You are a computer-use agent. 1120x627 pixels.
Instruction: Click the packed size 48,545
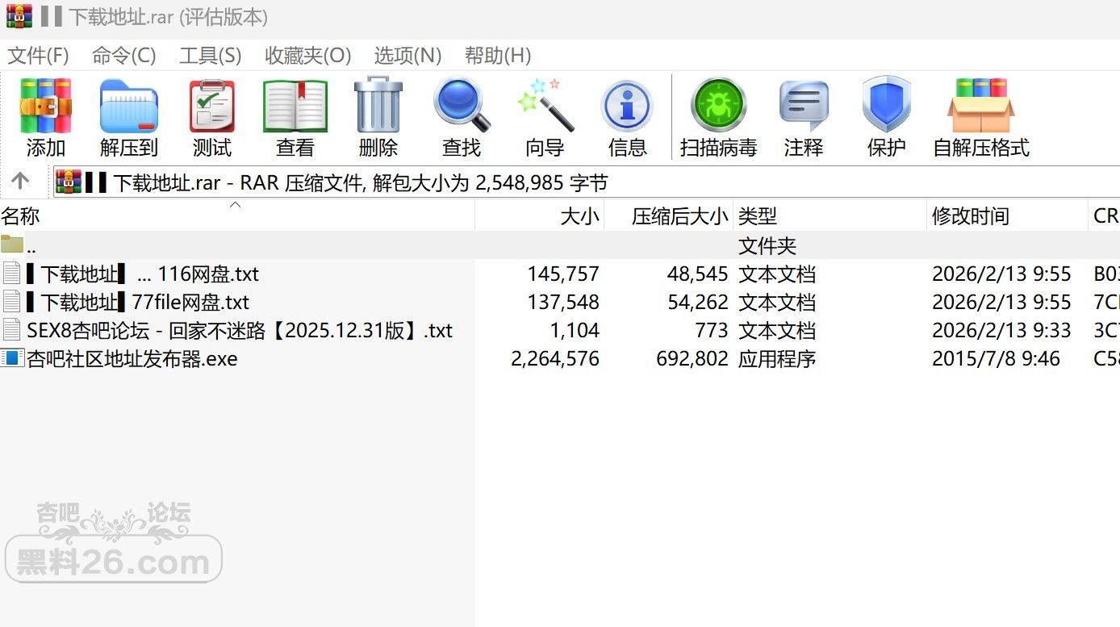(697, 274)
